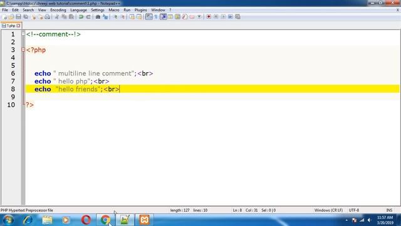This screenshot has height=226, width=401.
Task: Toggle Word wrap toolbar button
Action: [x=149, y=17]
